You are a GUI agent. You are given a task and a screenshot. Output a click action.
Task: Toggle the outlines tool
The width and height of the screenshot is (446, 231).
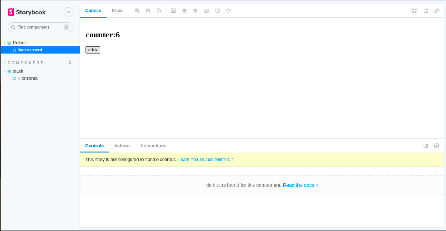[x=218, y=11]
